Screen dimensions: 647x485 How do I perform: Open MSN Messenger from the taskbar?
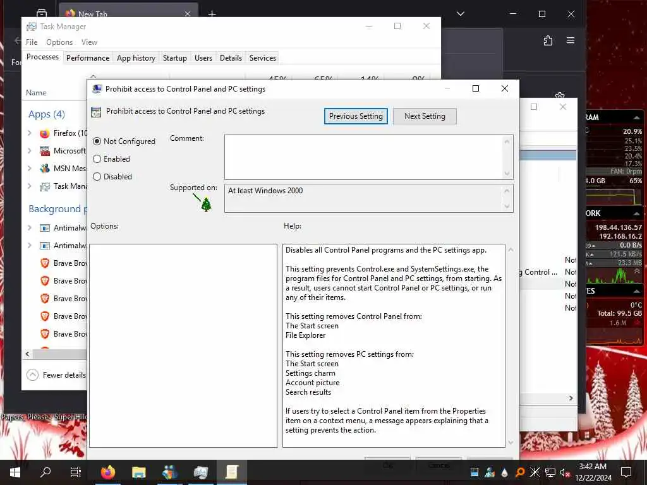(170, 472)
